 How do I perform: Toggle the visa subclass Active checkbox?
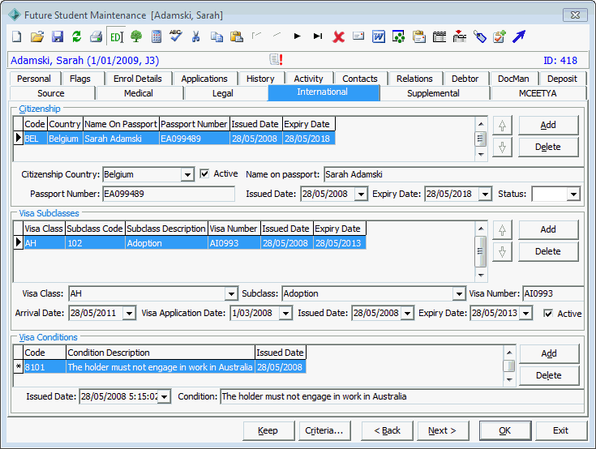[x=547, y=314]
